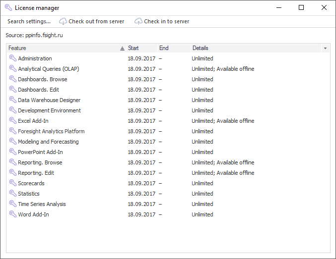The image size is (336, 259).
Task: Sort list by Start column header
Action: [x=140, y=48]
